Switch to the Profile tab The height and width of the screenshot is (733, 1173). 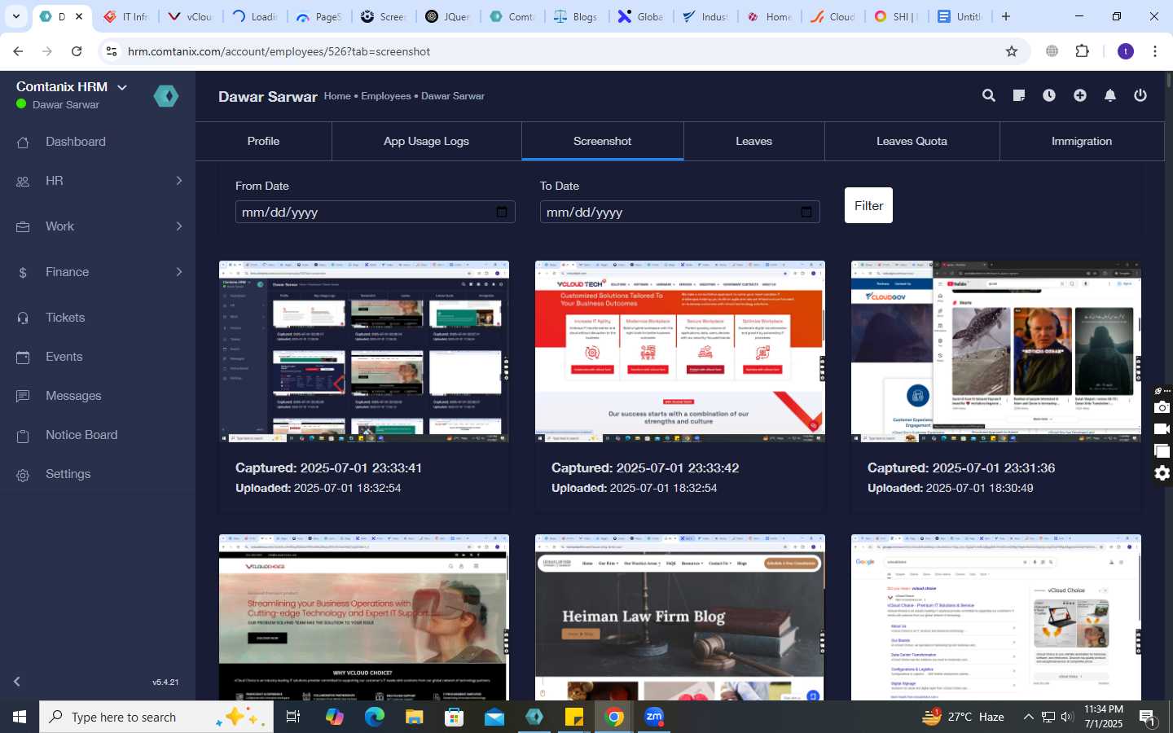263,141
